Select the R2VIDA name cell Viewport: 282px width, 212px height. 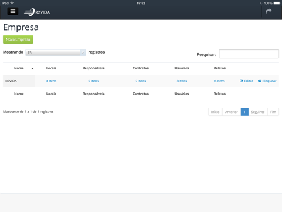19,81
